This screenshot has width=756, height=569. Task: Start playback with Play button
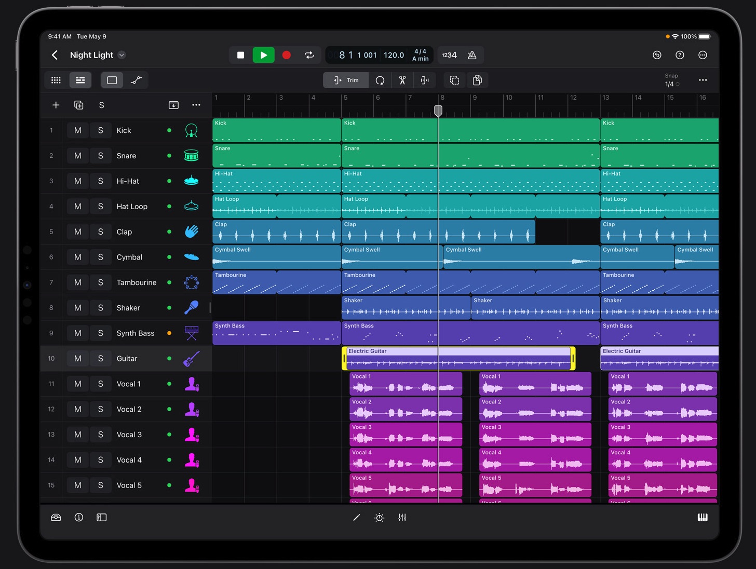click(x=264, y=55)
